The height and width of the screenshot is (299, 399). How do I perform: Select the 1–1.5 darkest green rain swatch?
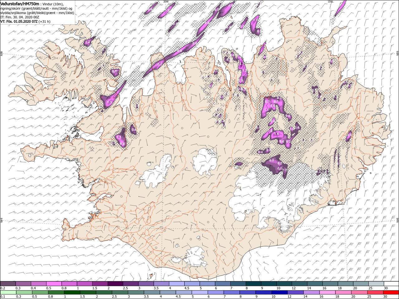72,292
